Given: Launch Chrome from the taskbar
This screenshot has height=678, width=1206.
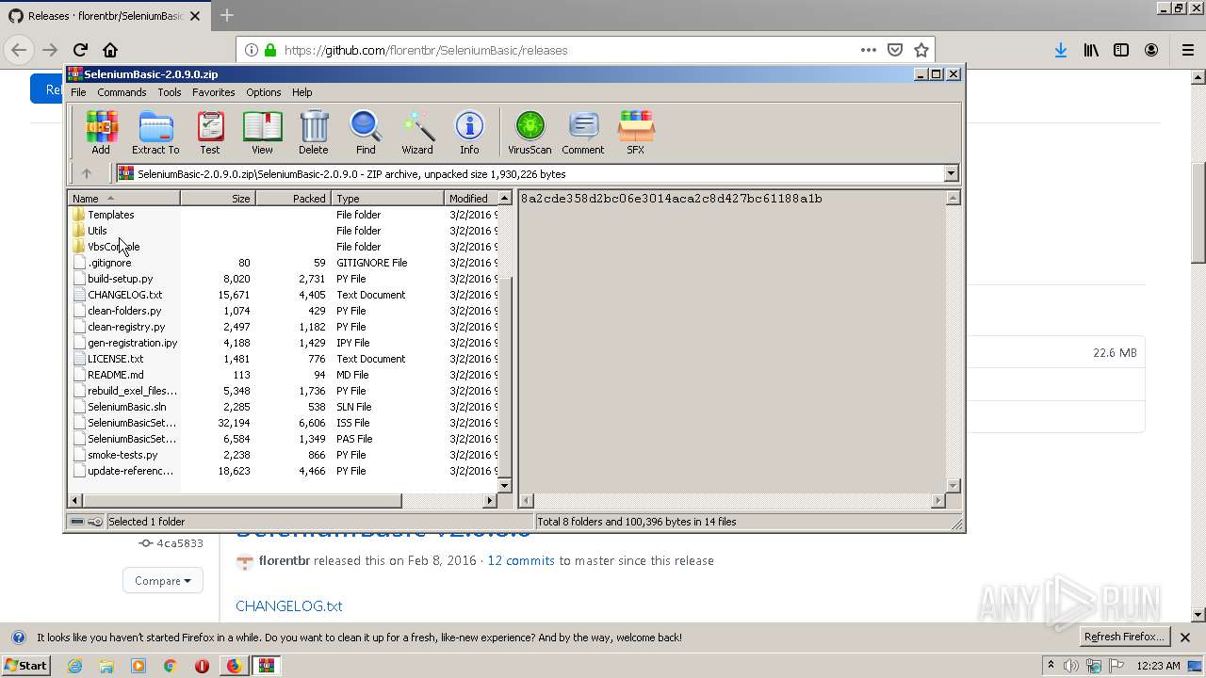Looking at the screenshot, I should 170,666.
